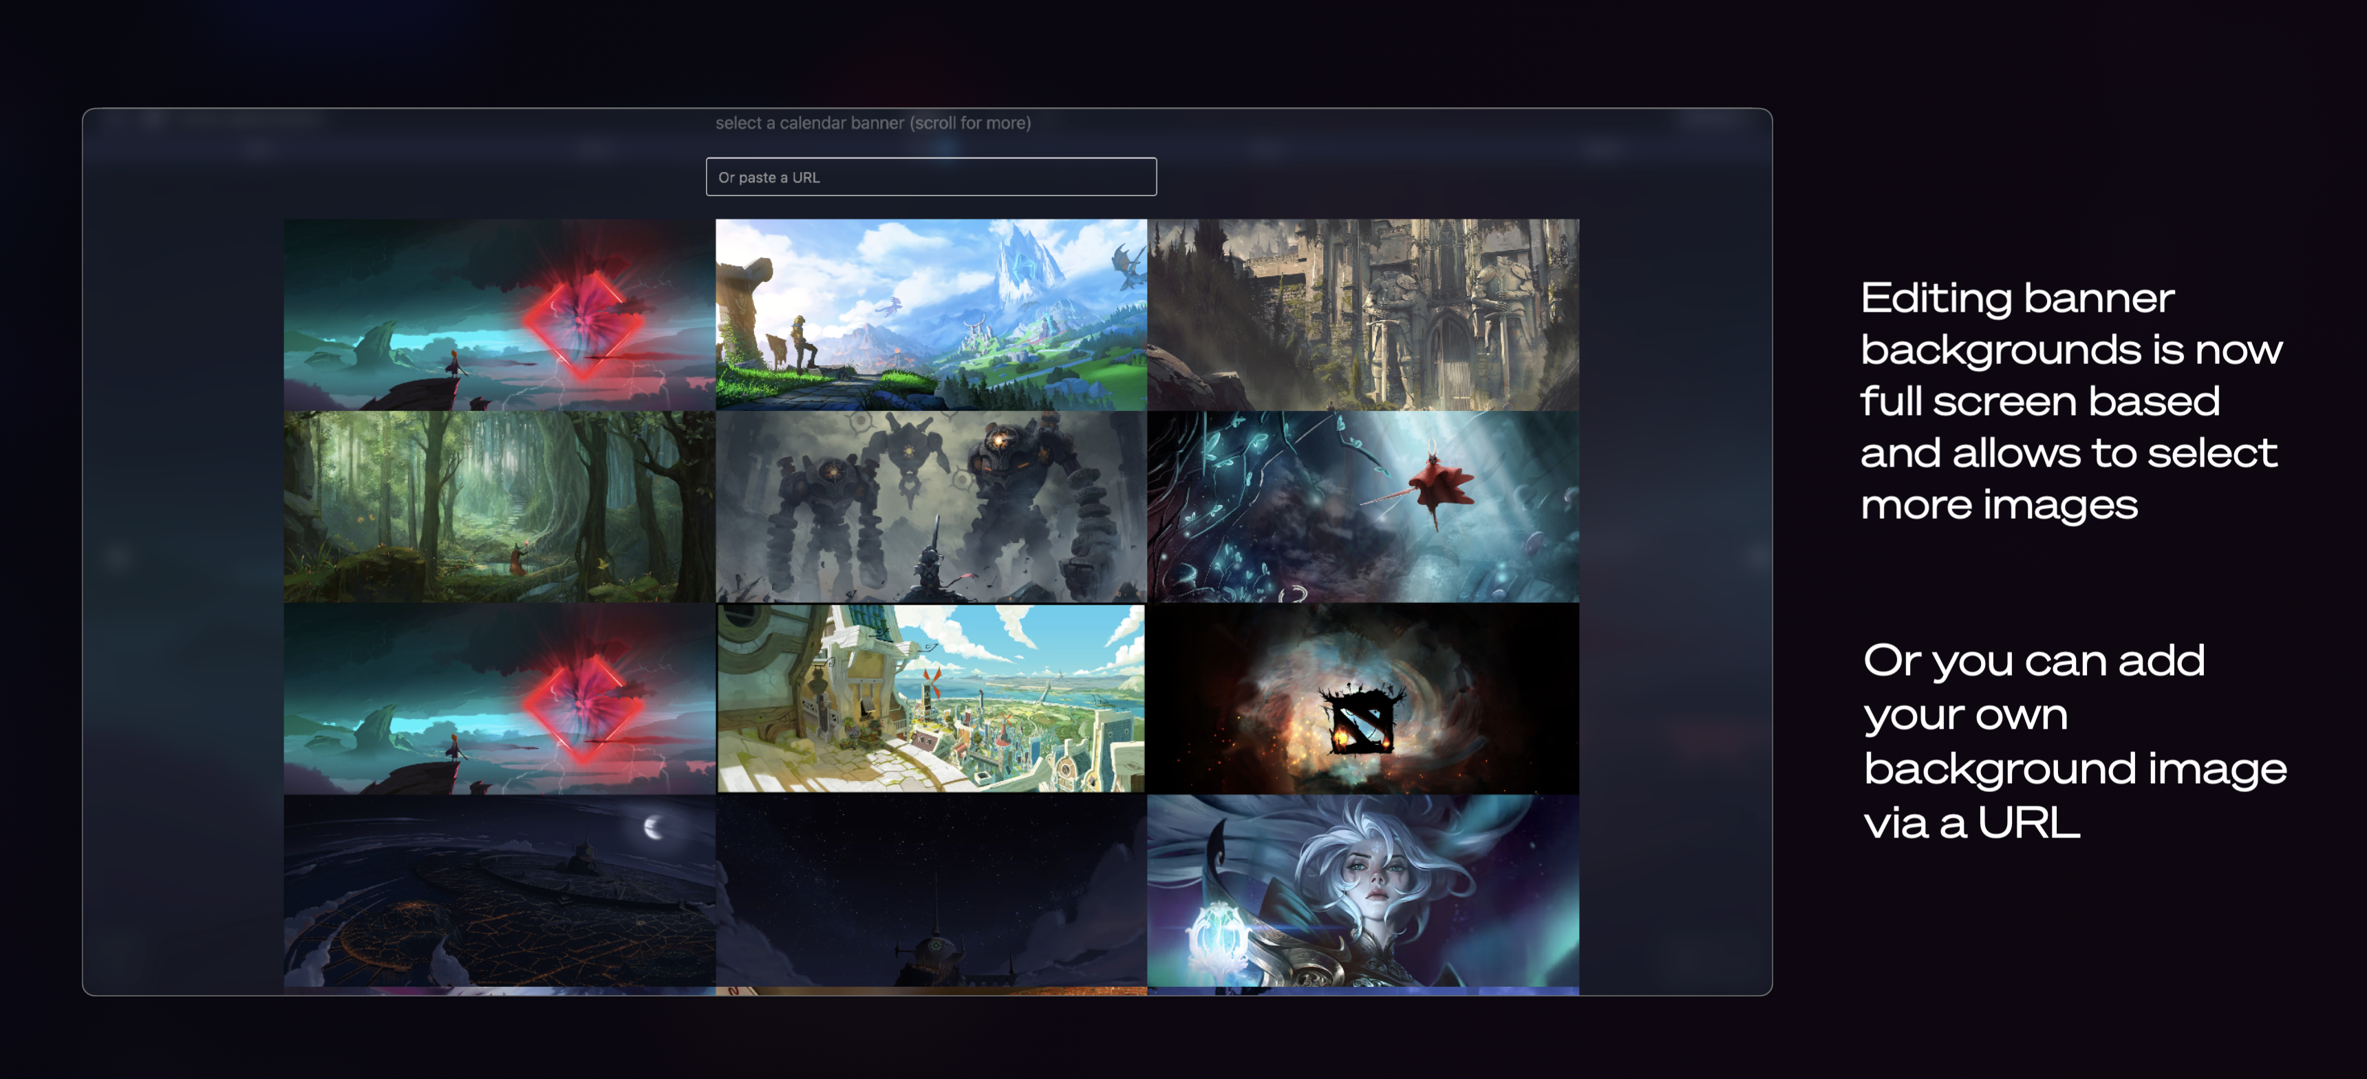Choose the night city with crescent moon banner
This screenshot has height=1079, width=2367.
[499, 890]
